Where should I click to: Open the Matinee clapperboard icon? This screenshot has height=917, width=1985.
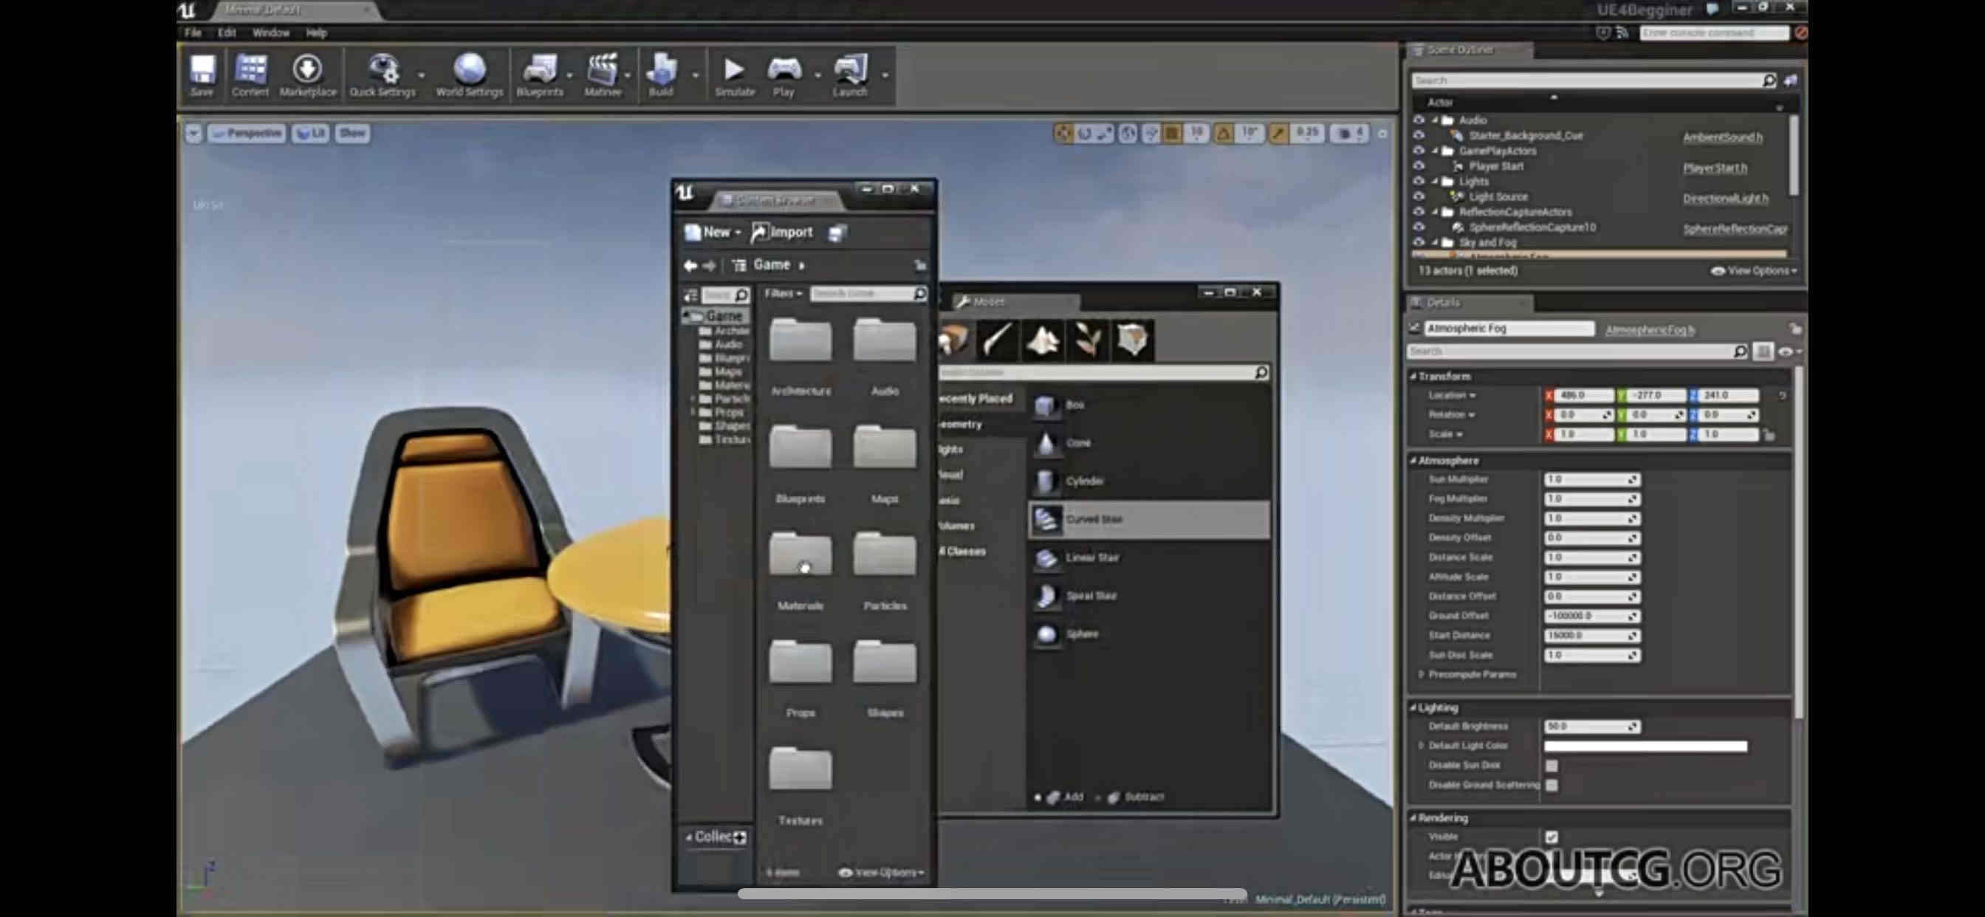click(x=602, y=75)
